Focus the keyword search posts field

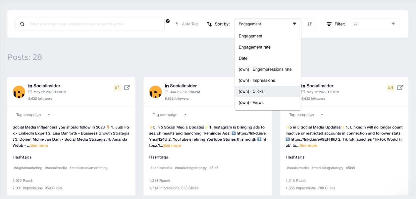tap(90, 24)
